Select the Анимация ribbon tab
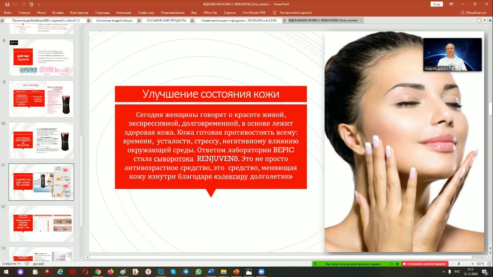This screenshot has width=493, height=277. (x=123, y=13)
